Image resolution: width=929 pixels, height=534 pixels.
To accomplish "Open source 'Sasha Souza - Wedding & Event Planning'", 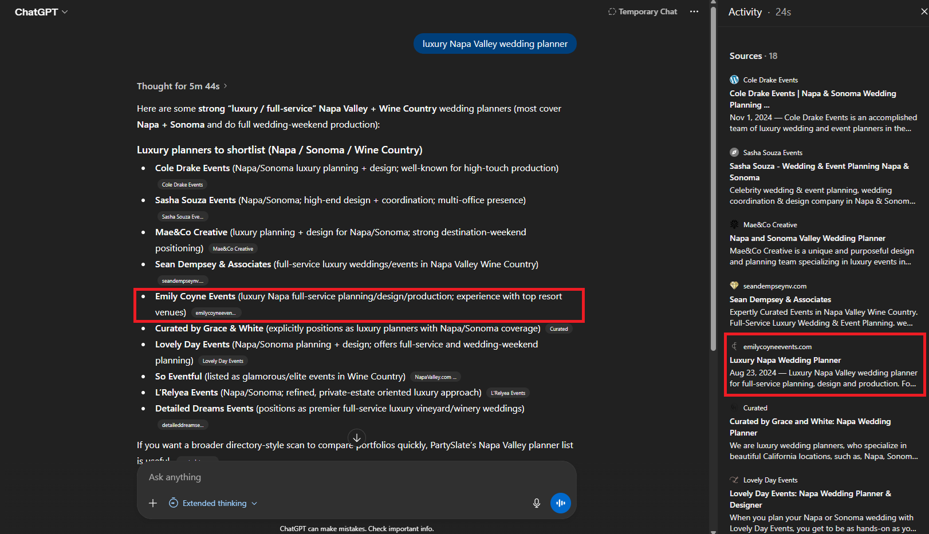I will click(819, 172).
